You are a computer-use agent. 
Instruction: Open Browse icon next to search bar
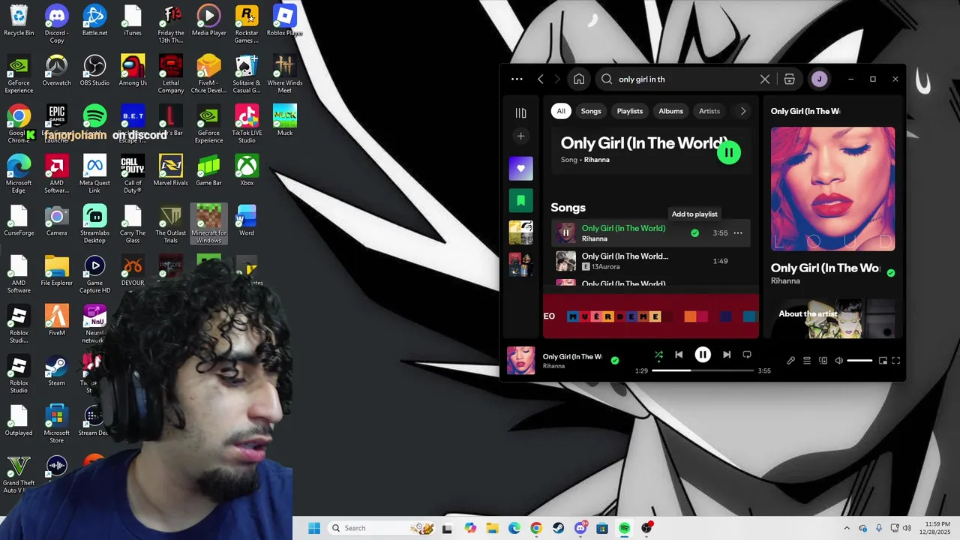coord(789,79)
